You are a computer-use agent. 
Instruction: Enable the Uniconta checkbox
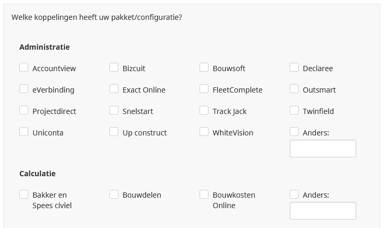(24, 132)
